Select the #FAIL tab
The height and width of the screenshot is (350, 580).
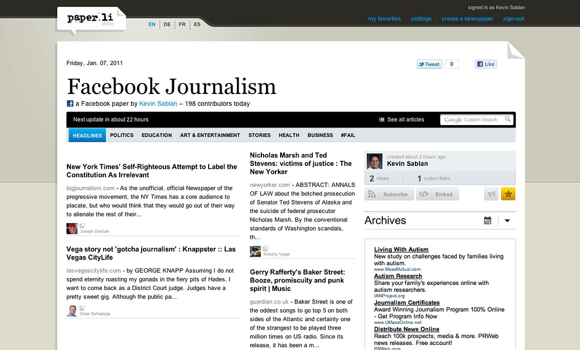348,135
